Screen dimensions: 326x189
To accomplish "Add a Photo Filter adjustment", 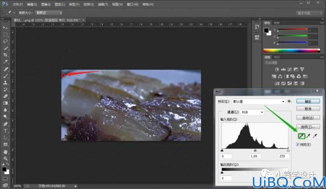I will tap(293, 76).
